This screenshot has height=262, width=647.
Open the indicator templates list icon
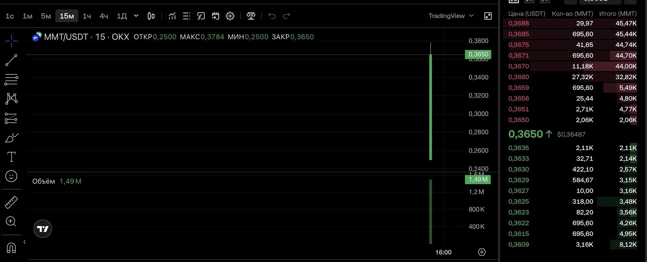pos(186,16)
